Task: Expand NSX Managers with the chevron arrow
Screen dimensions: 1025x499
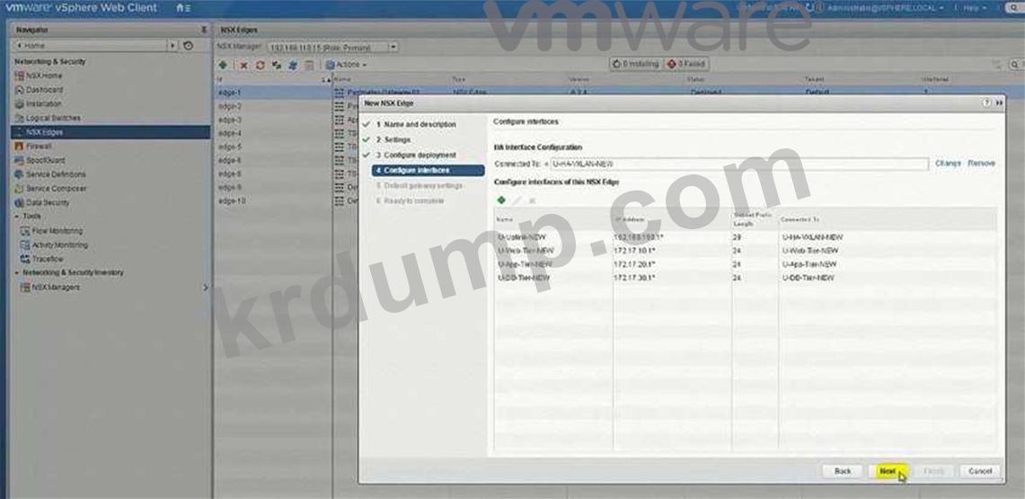Action: 205,287
